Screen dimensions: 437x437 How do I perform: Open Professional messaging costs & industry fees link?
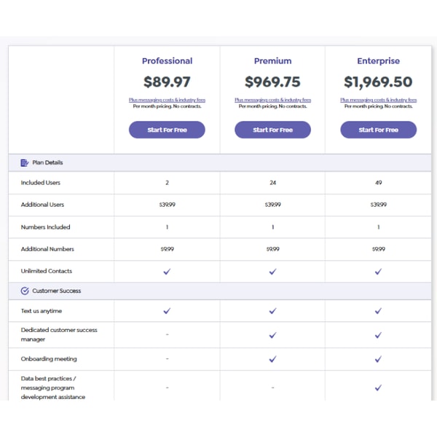167,100
